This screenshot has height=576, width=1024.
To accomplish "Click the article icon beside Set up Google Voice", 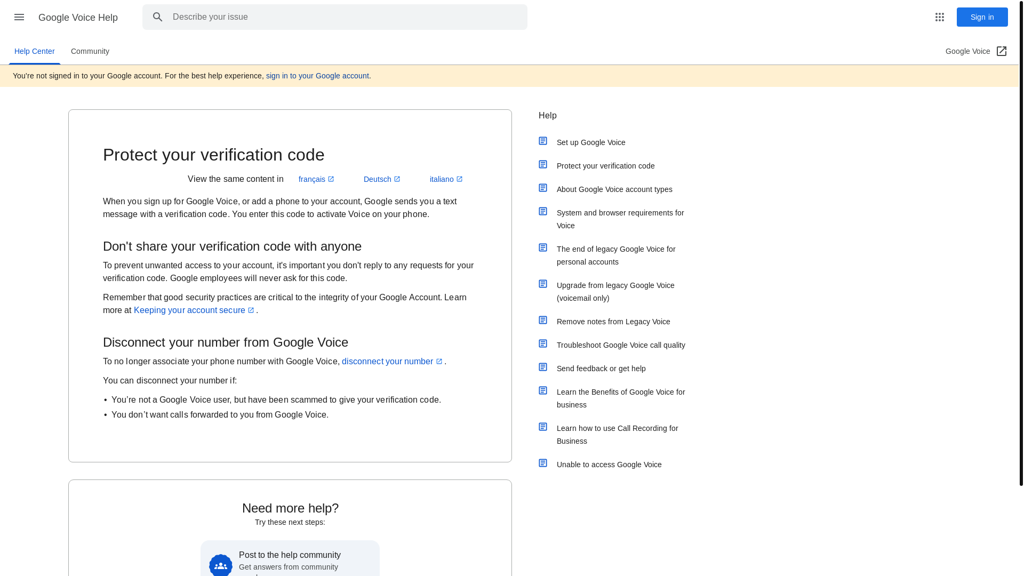I will (543, 141).
